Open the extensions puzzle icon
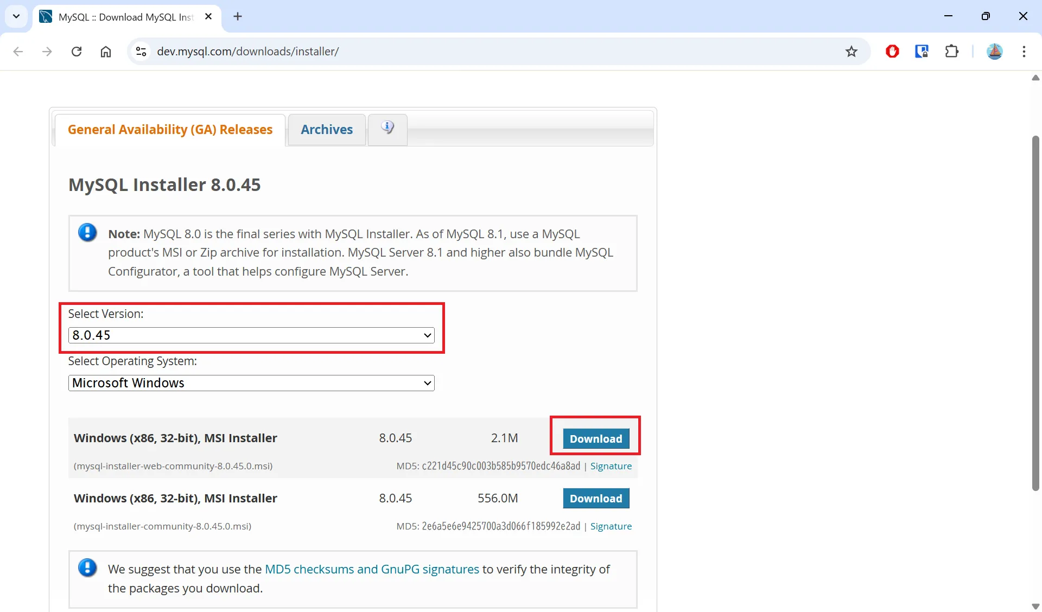 click(951, 52)
